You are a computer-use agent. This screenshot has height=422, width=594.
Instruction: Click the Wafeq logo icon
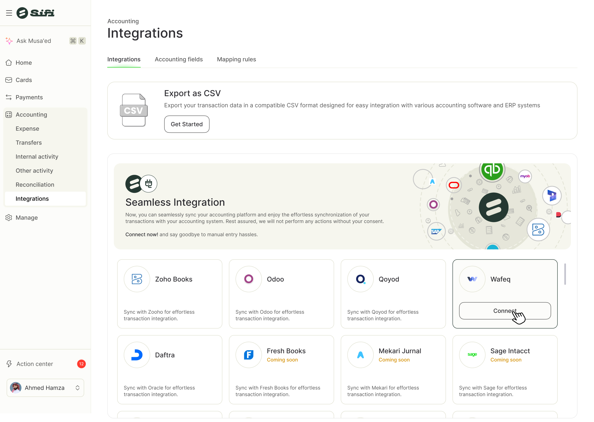coord(472,279)
